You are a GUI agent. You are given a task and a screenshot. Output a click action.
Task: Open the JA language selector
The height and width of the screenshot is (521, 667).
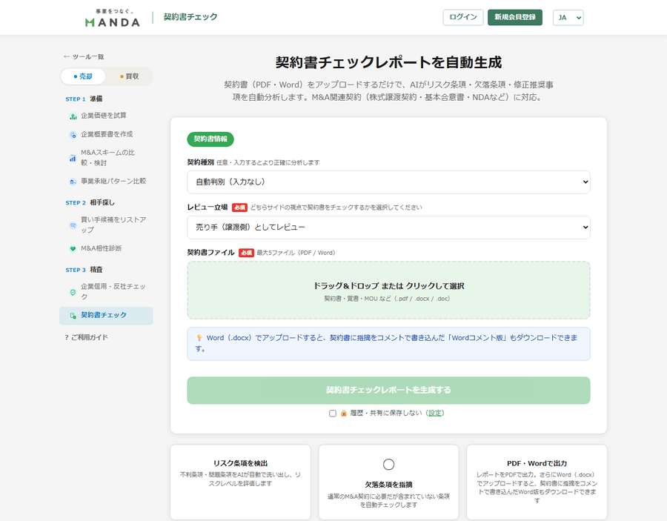[x=568, y=18]
